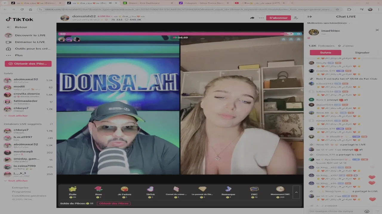Open the Plus menu item
This screenshot has height=214, width=382.
[15, 55]
